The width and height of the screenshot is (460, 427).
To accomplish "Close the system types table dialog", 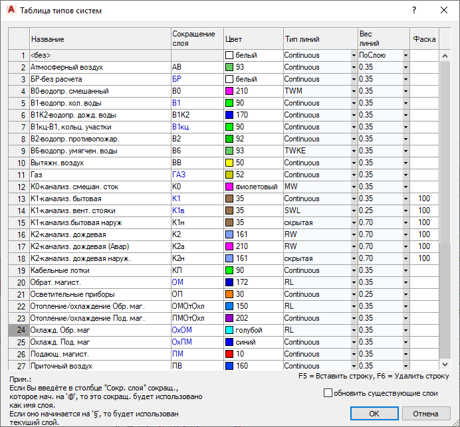I will [x=444, y=10].
